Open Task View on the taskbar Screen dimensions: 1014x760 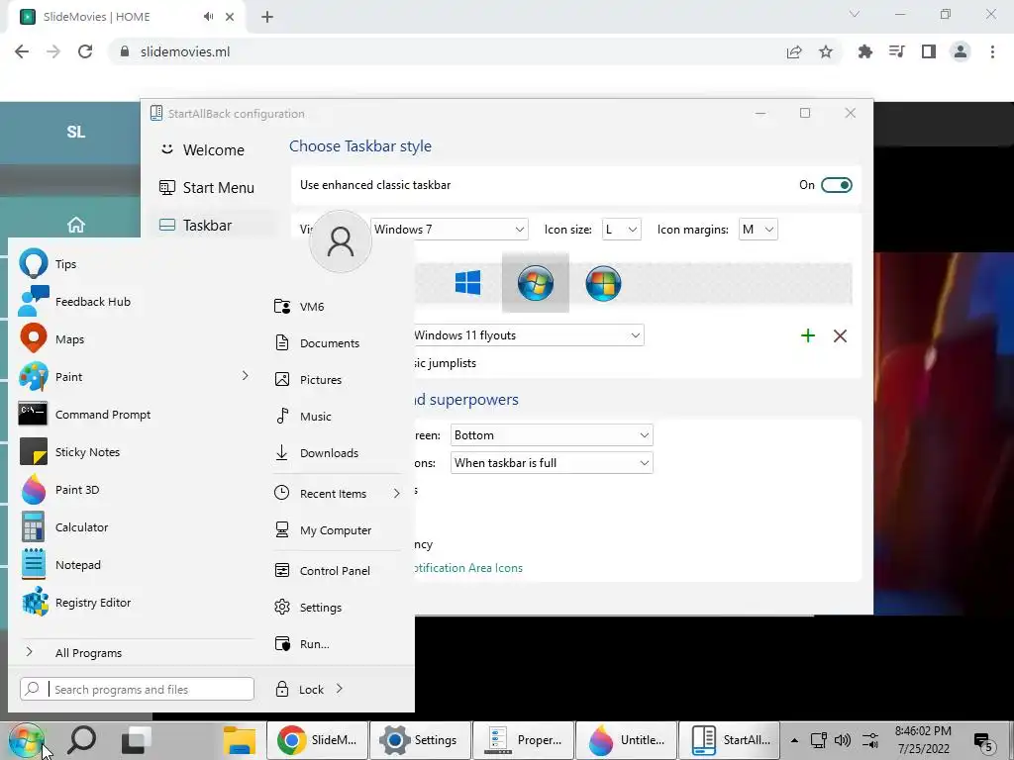136,740
